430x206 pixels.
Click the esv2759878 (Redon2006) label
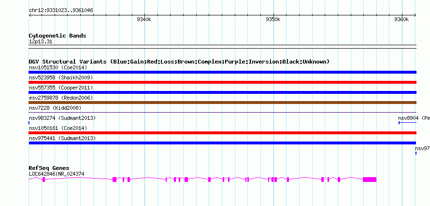coord(61,98)
